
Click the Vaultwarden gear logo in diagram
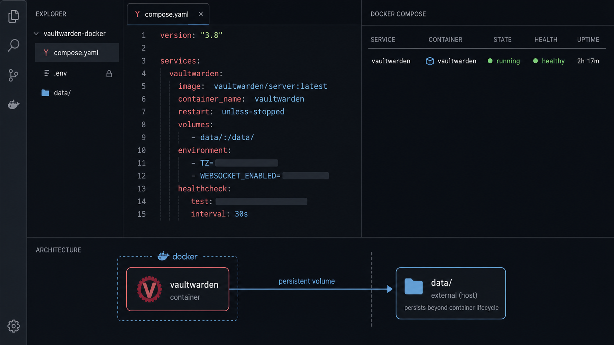(x=149, y=289)
